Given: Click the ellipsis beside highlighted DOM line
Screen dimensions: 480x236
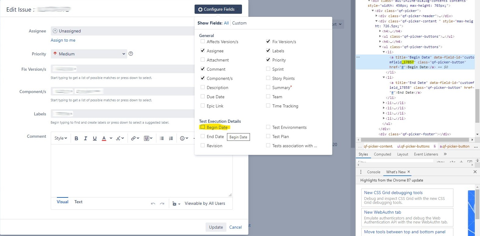Looking at the screenshot, I should [358, 57].
